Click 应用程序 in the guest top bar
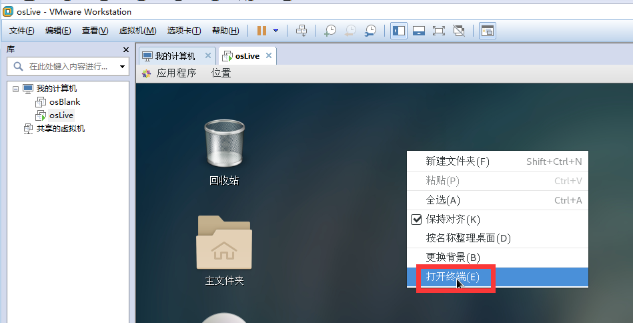Image resolution: width=633 pixels, height=323 pixels. 176,73
